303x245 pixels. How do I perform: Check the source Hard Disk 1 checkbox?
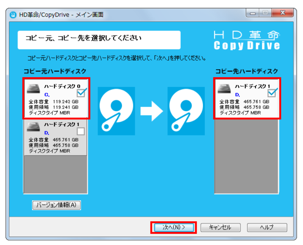point(81,131)
